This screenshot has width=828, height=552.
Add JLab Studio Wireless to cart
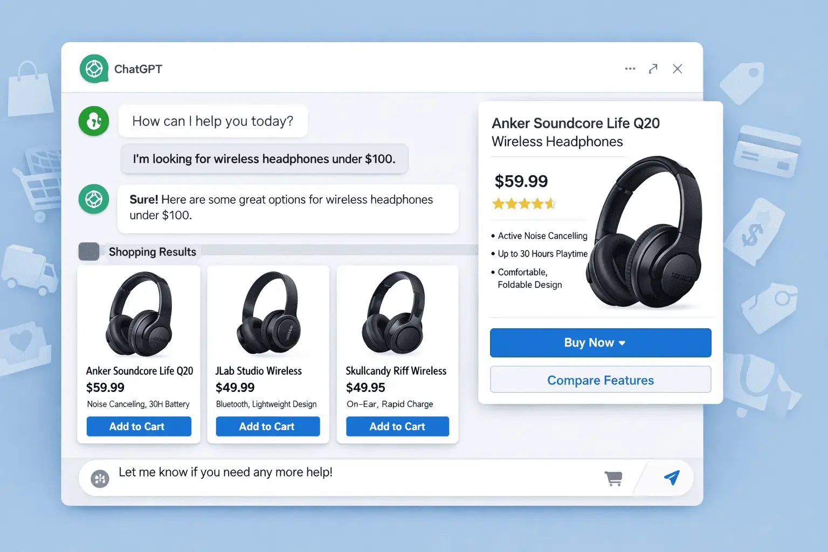click(x=267, y=426)
